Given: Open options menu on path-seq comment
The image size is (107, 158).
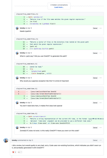Looking at the screenshot, I should (100, 53).
